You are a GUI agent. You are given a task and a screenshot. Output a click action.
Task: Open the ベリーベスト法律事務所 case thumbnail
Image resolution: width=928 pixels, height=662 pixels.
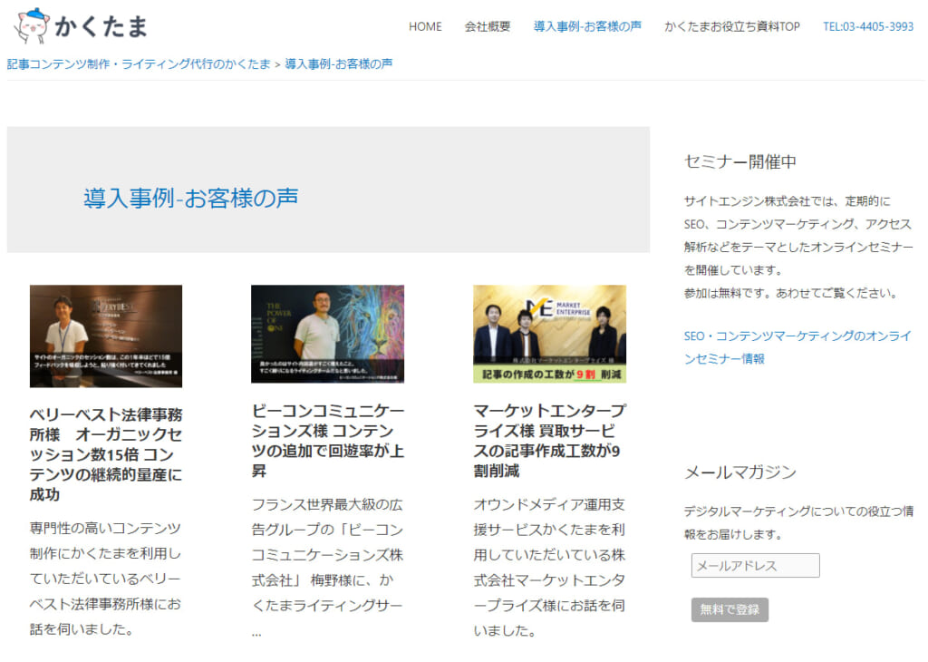click(106, 336)
